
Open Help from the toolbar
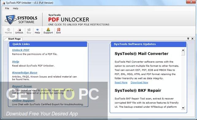[37, 31]
